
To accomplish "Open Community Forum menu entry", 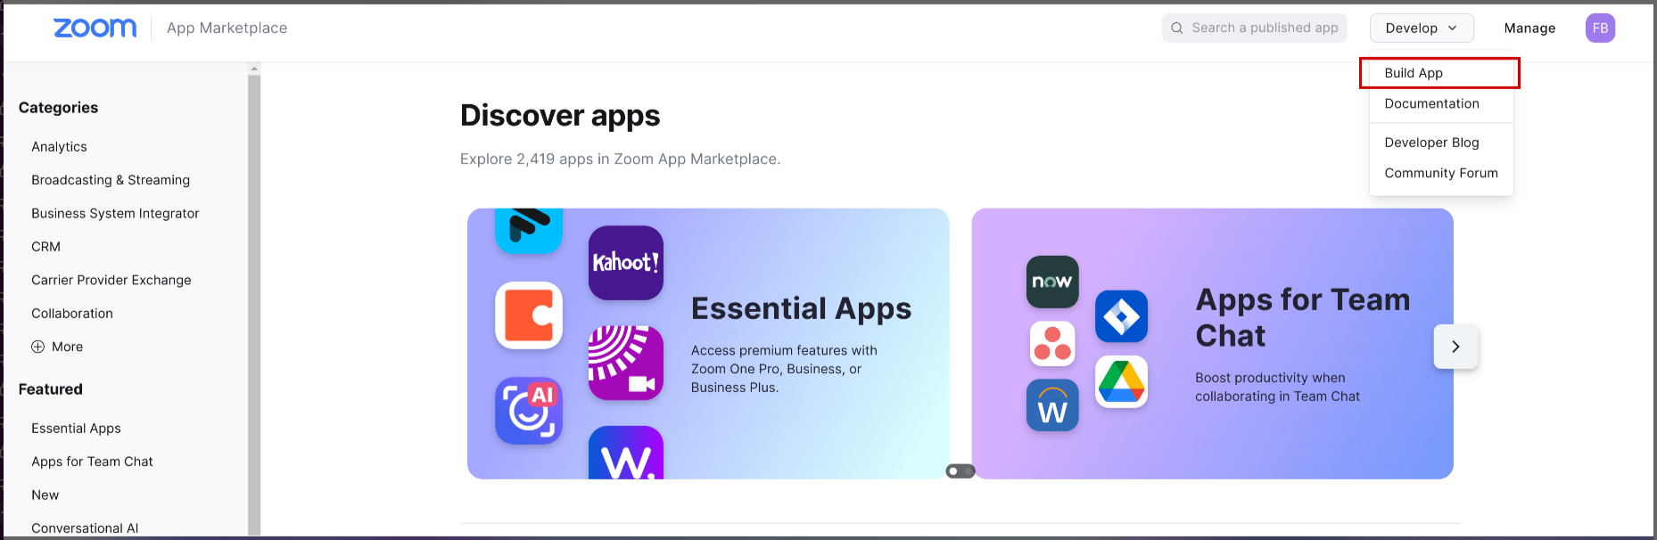I will coord(1441,173).
